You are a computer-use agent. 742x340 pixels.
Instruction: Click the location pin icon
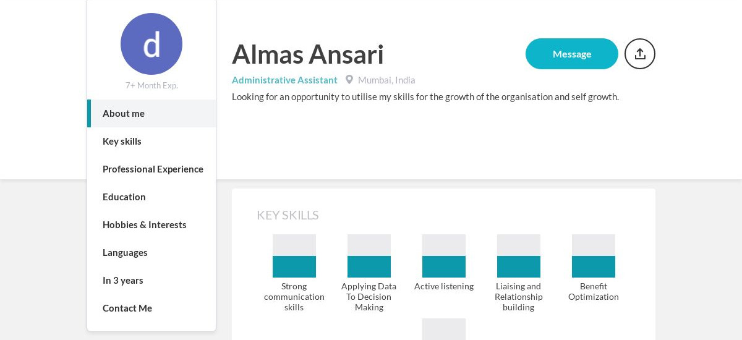349,80
